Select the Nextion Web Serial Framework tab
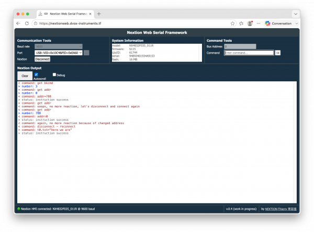This screenshot has width=314, height=232. click(x=65, y=14)
